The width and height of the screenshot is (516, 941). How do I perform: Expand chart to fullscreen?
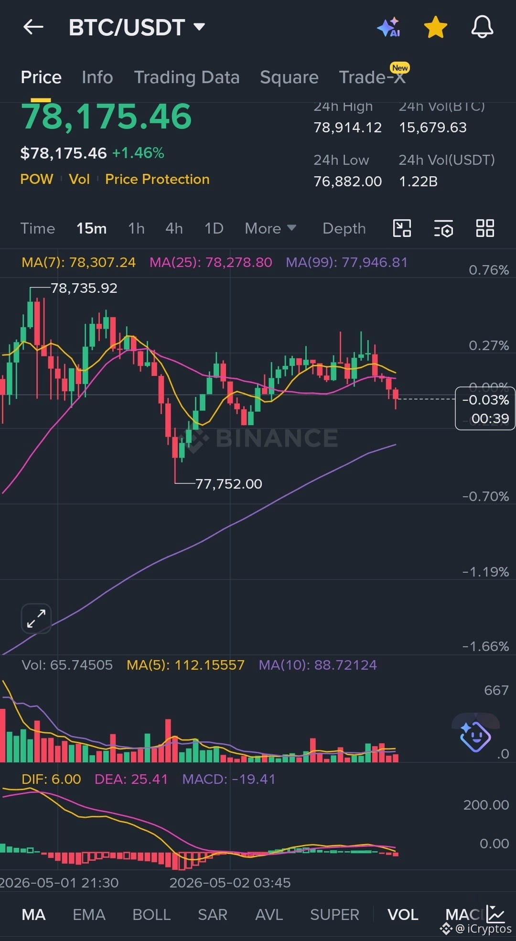coord(36,618)
